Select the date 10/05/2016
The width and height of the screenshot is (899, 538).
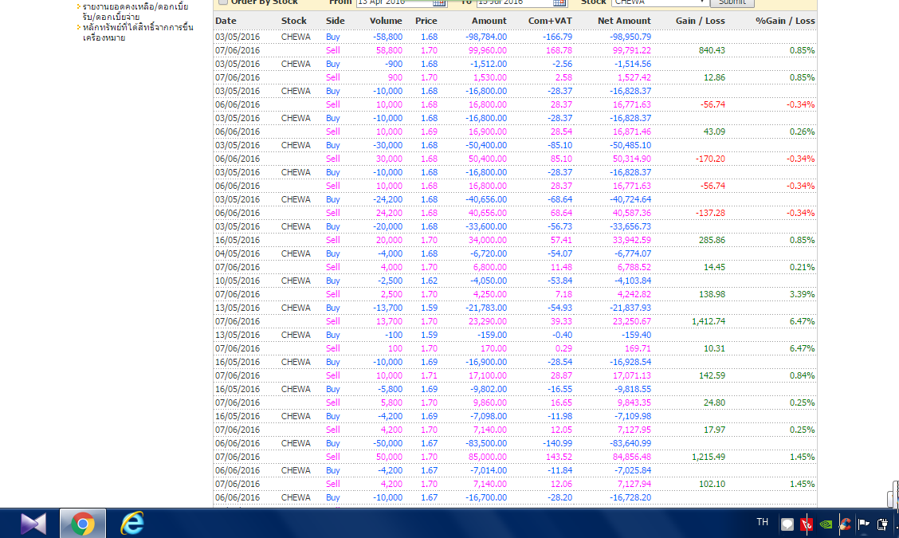coord(238,281)
